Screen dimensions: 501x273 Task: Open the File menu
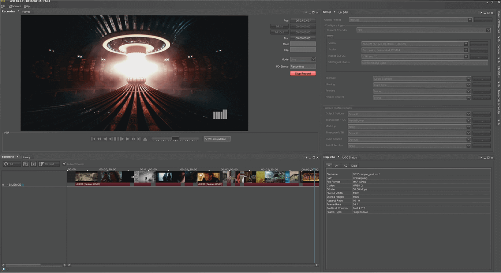(x=3, y=6)
